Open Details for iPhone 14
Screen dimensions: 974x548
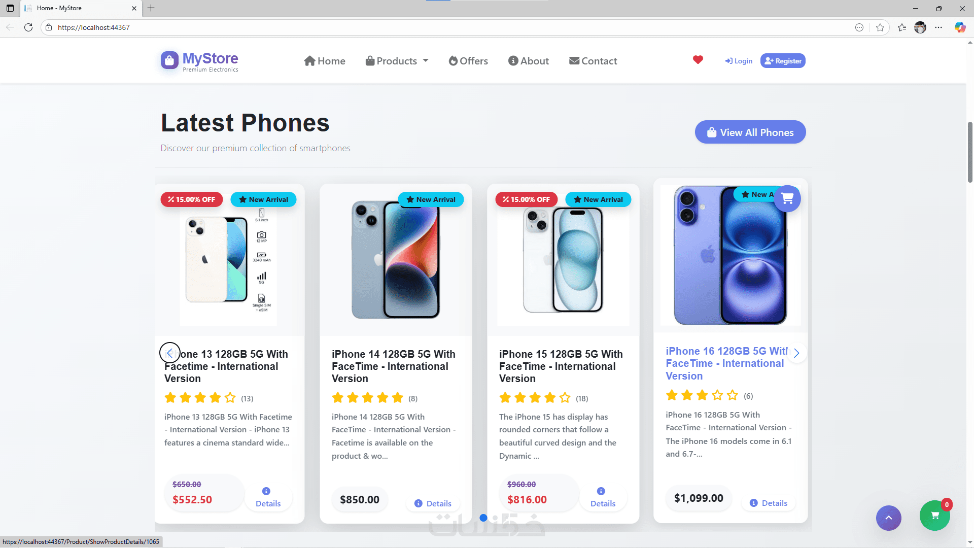pos(433,503)
